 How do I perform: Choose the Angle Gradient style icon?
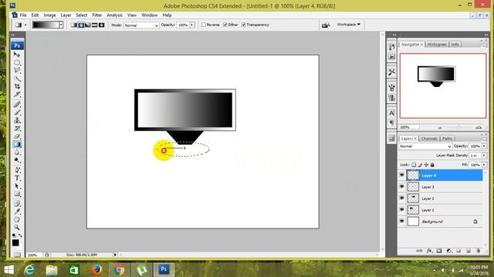click(x=88, y=25)
